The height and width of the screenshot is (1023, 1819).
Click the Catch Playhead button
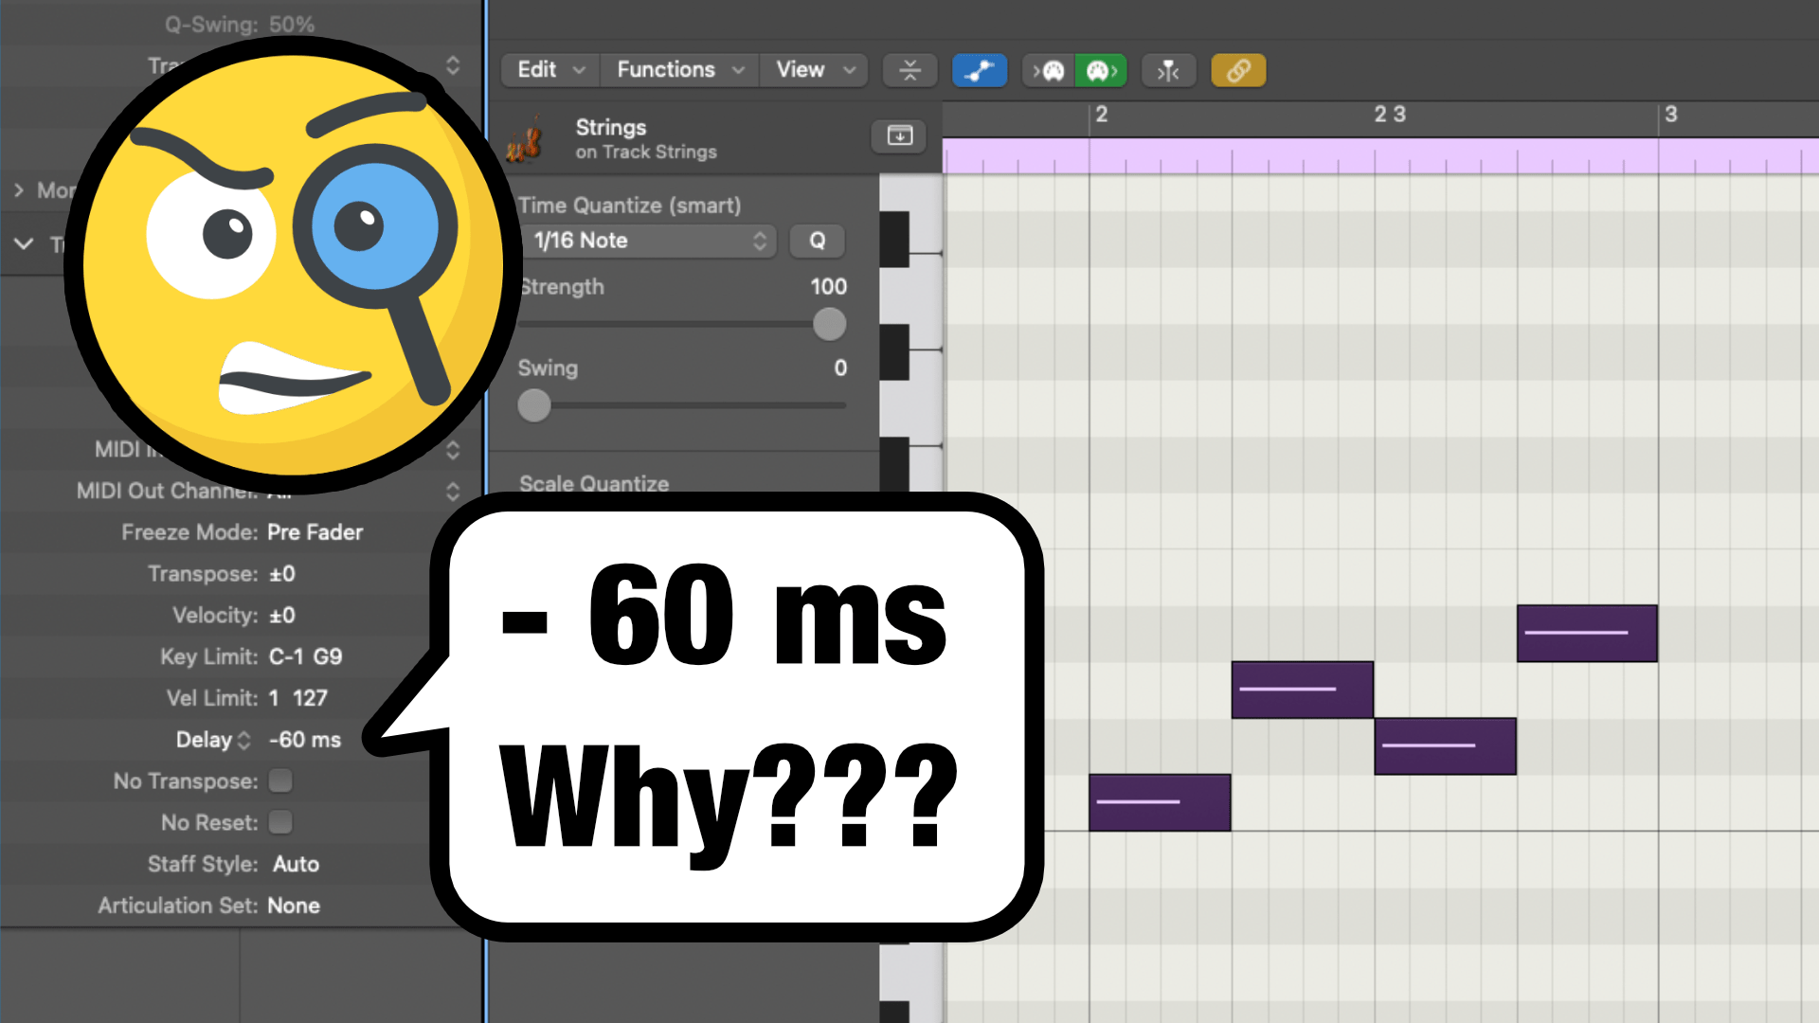click(x=1168, y=70)
